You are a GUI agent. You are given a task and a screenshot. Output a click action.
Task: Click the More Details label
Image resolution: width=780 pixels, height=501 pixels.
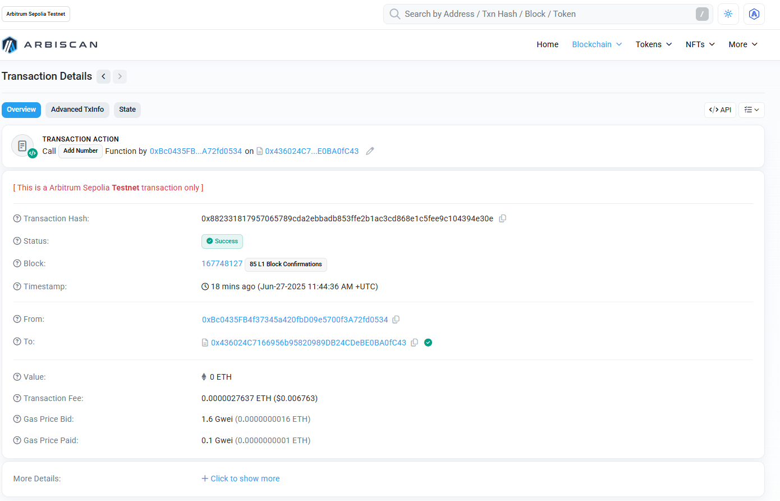tap(37, 479)
